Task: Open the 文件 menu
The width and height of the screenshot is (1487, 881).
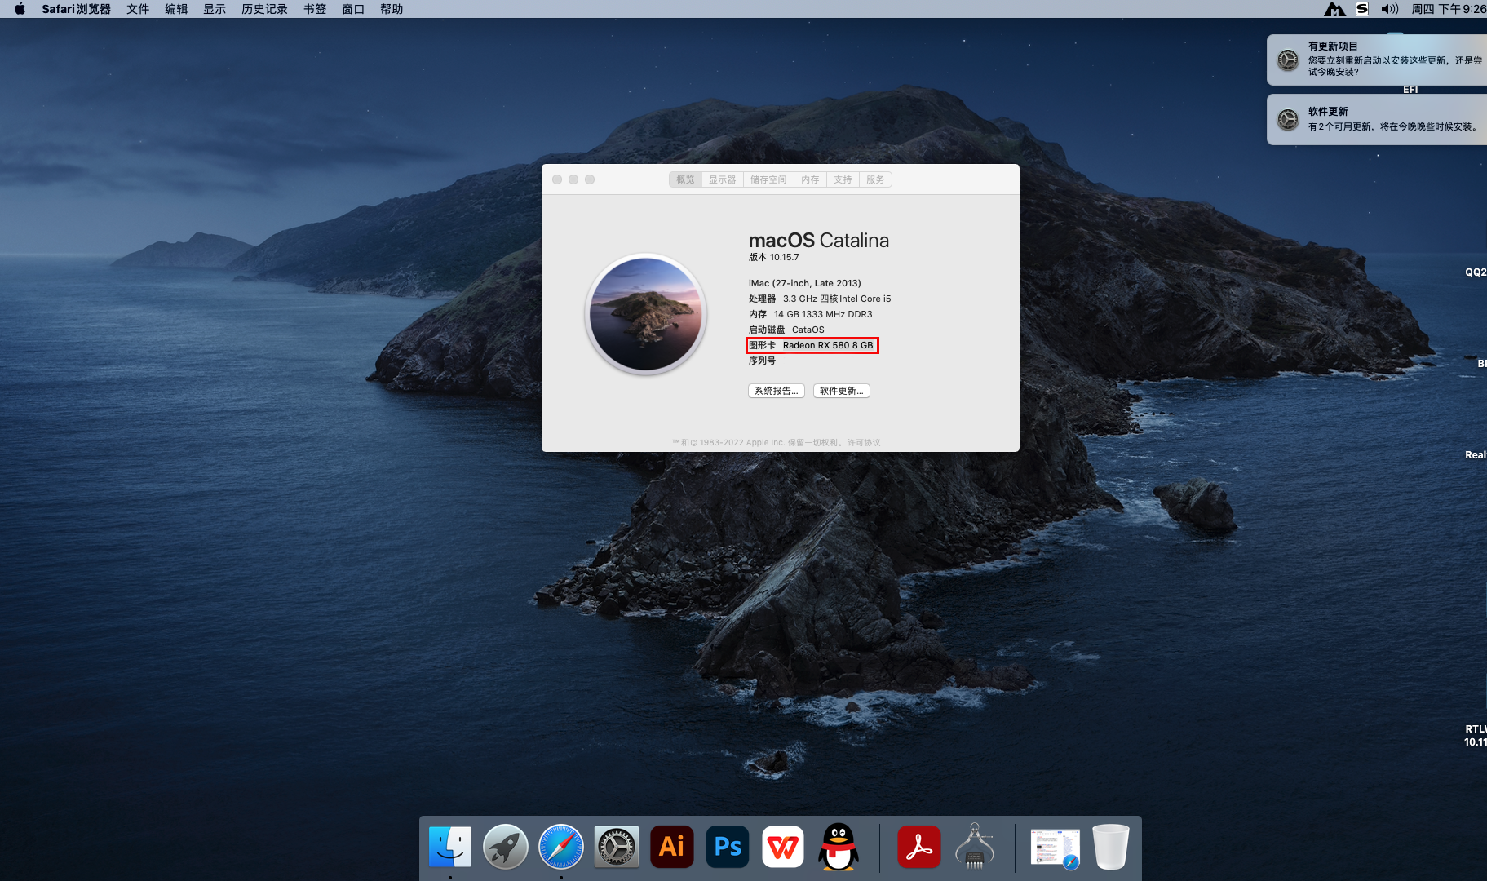Action: click(x=138, y=9)
